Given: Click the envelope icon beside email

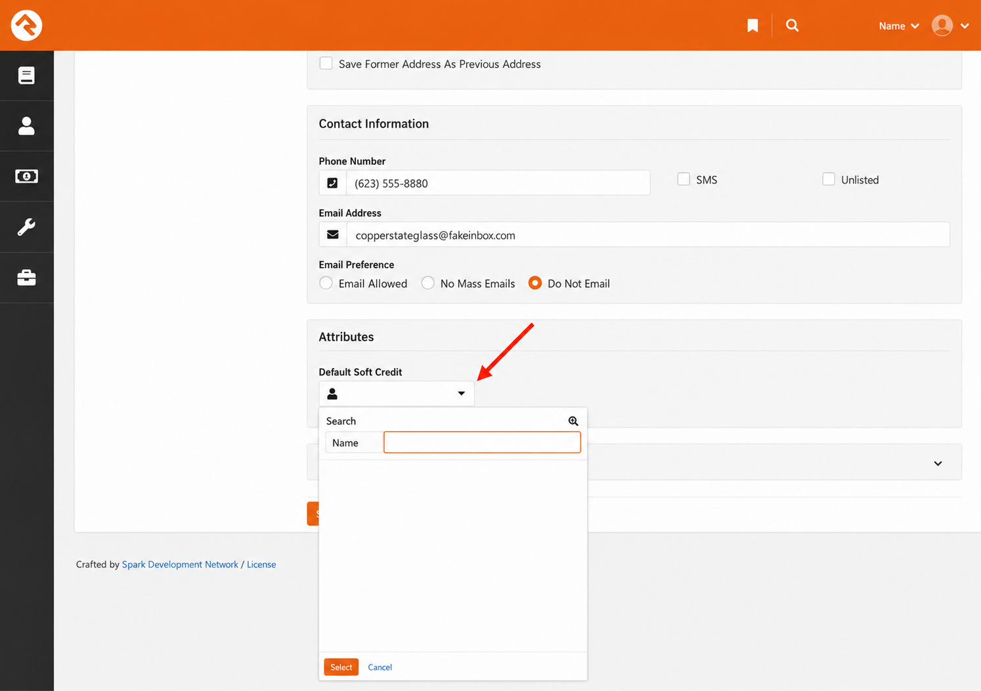Looking at the screenshot, I should click(333, 235).
